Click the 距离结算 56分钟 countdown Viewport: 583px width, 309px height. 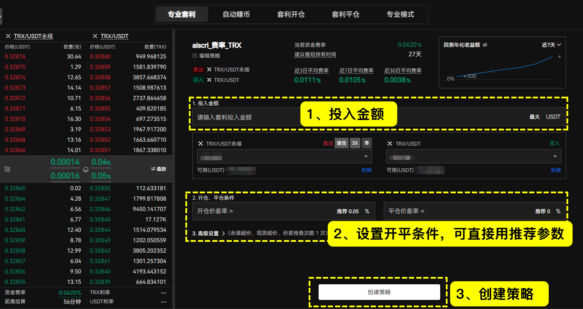pyautogui.click(x=72, y=302)
